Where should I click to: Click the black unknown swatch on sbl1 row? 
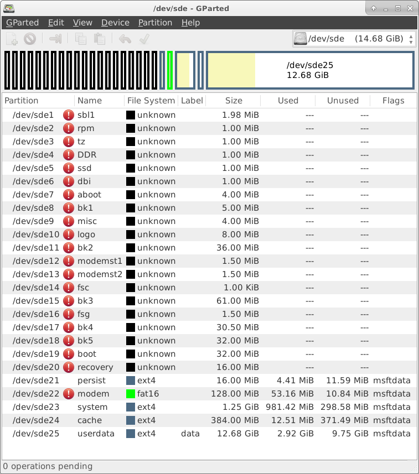point(131,115)
